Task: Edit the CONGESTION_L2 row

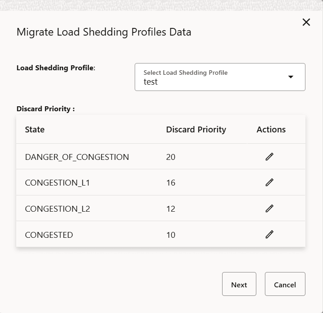Action: point(269,209)
